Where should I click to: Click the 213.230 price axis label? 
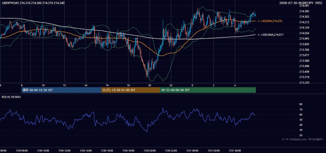(x=304, y=83)
